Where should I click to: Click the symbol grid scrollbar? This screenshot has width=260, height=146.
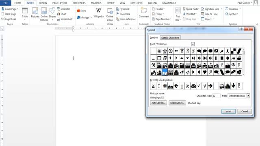tap(243, 62)
